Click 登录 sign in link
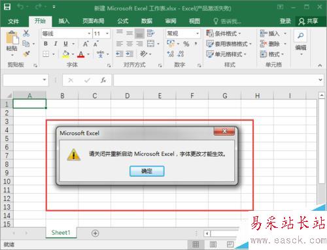This screenshot has width=327, height=250. 285,21
